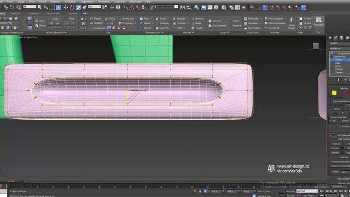Click the XY axis constraint icon
Viewport: 350px width, 197px height.
pos(304,7)
